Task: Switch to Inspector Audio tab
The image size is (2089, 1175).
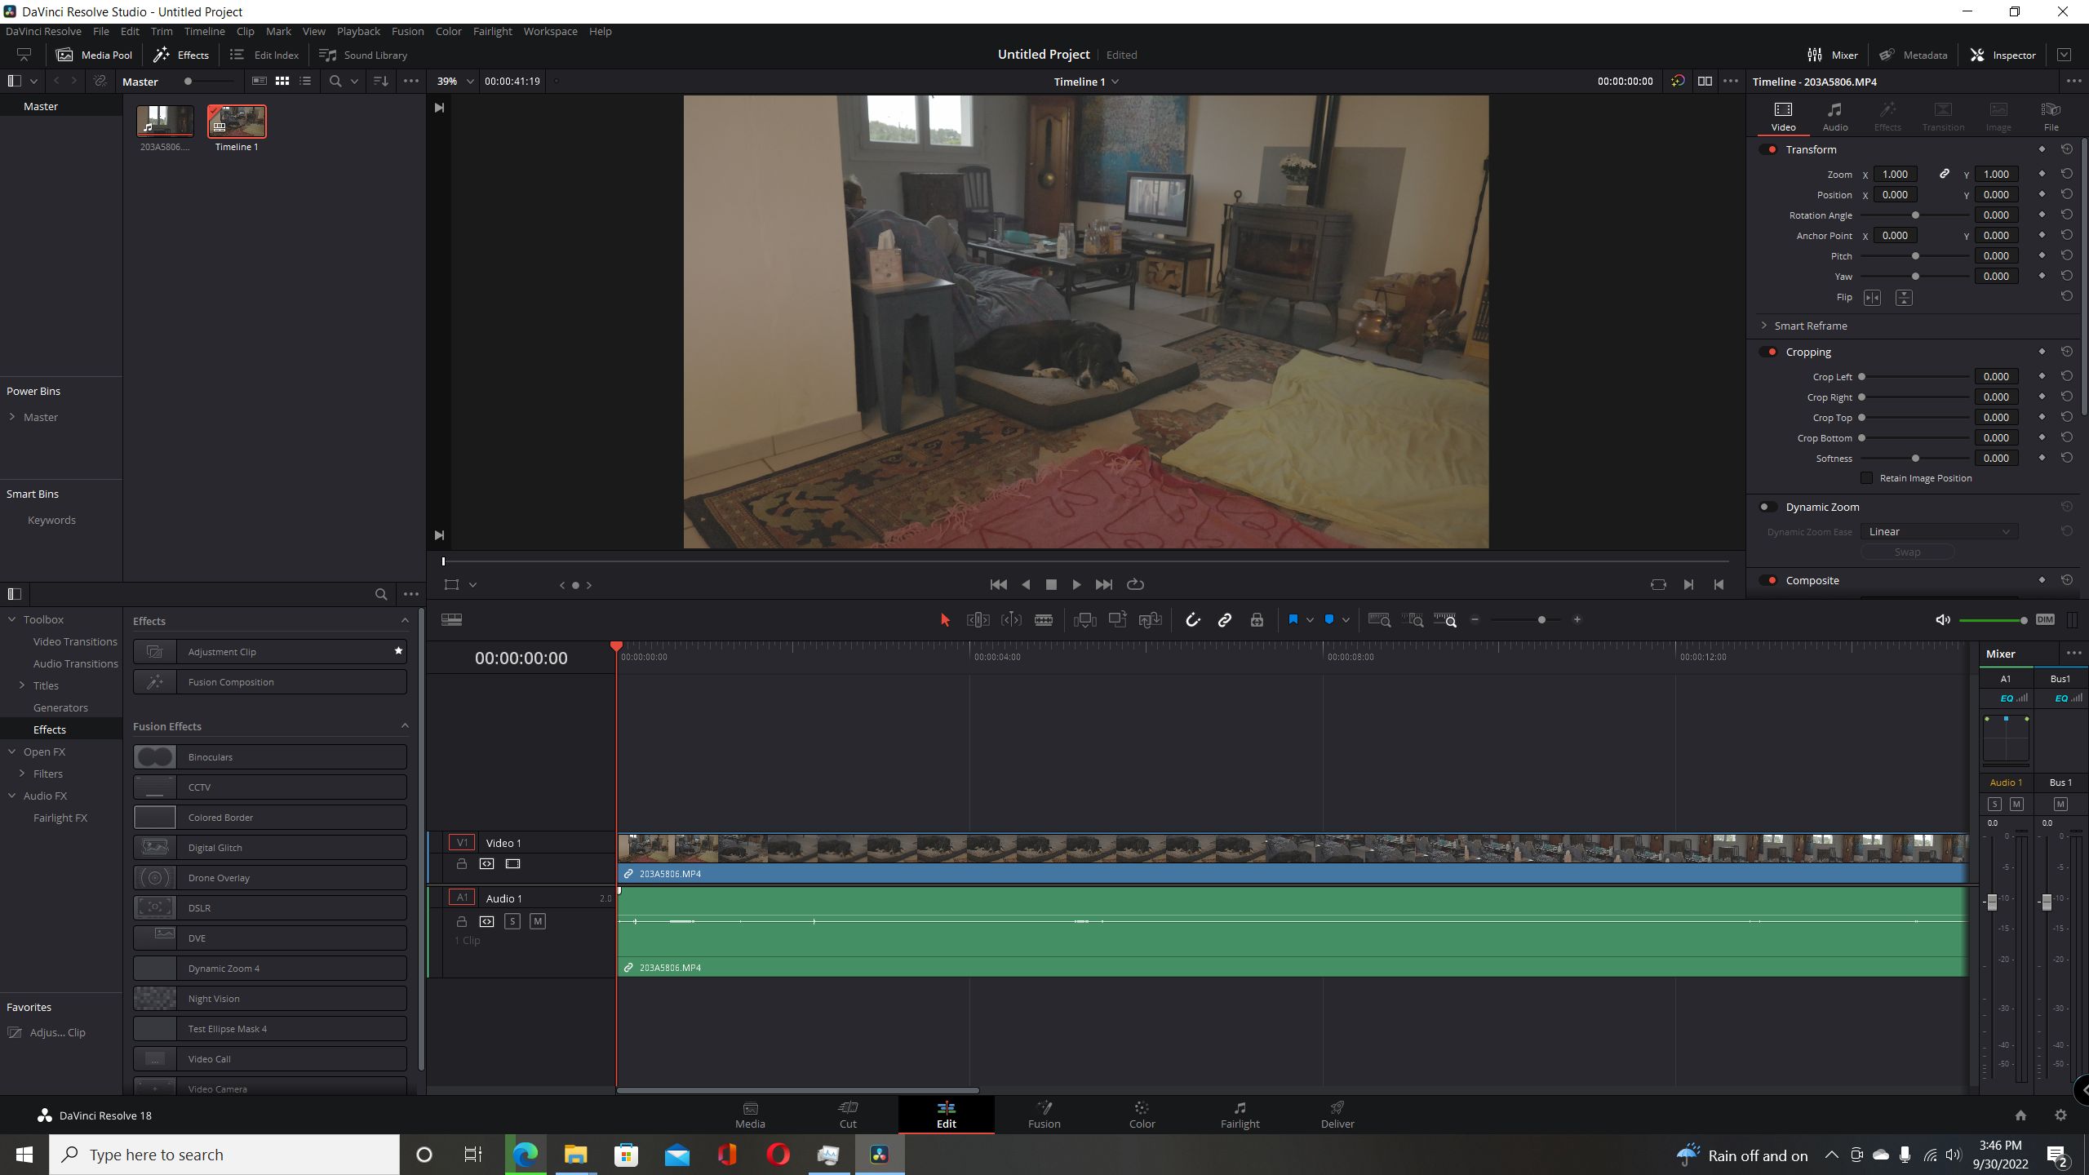Action: [1835, 117]
